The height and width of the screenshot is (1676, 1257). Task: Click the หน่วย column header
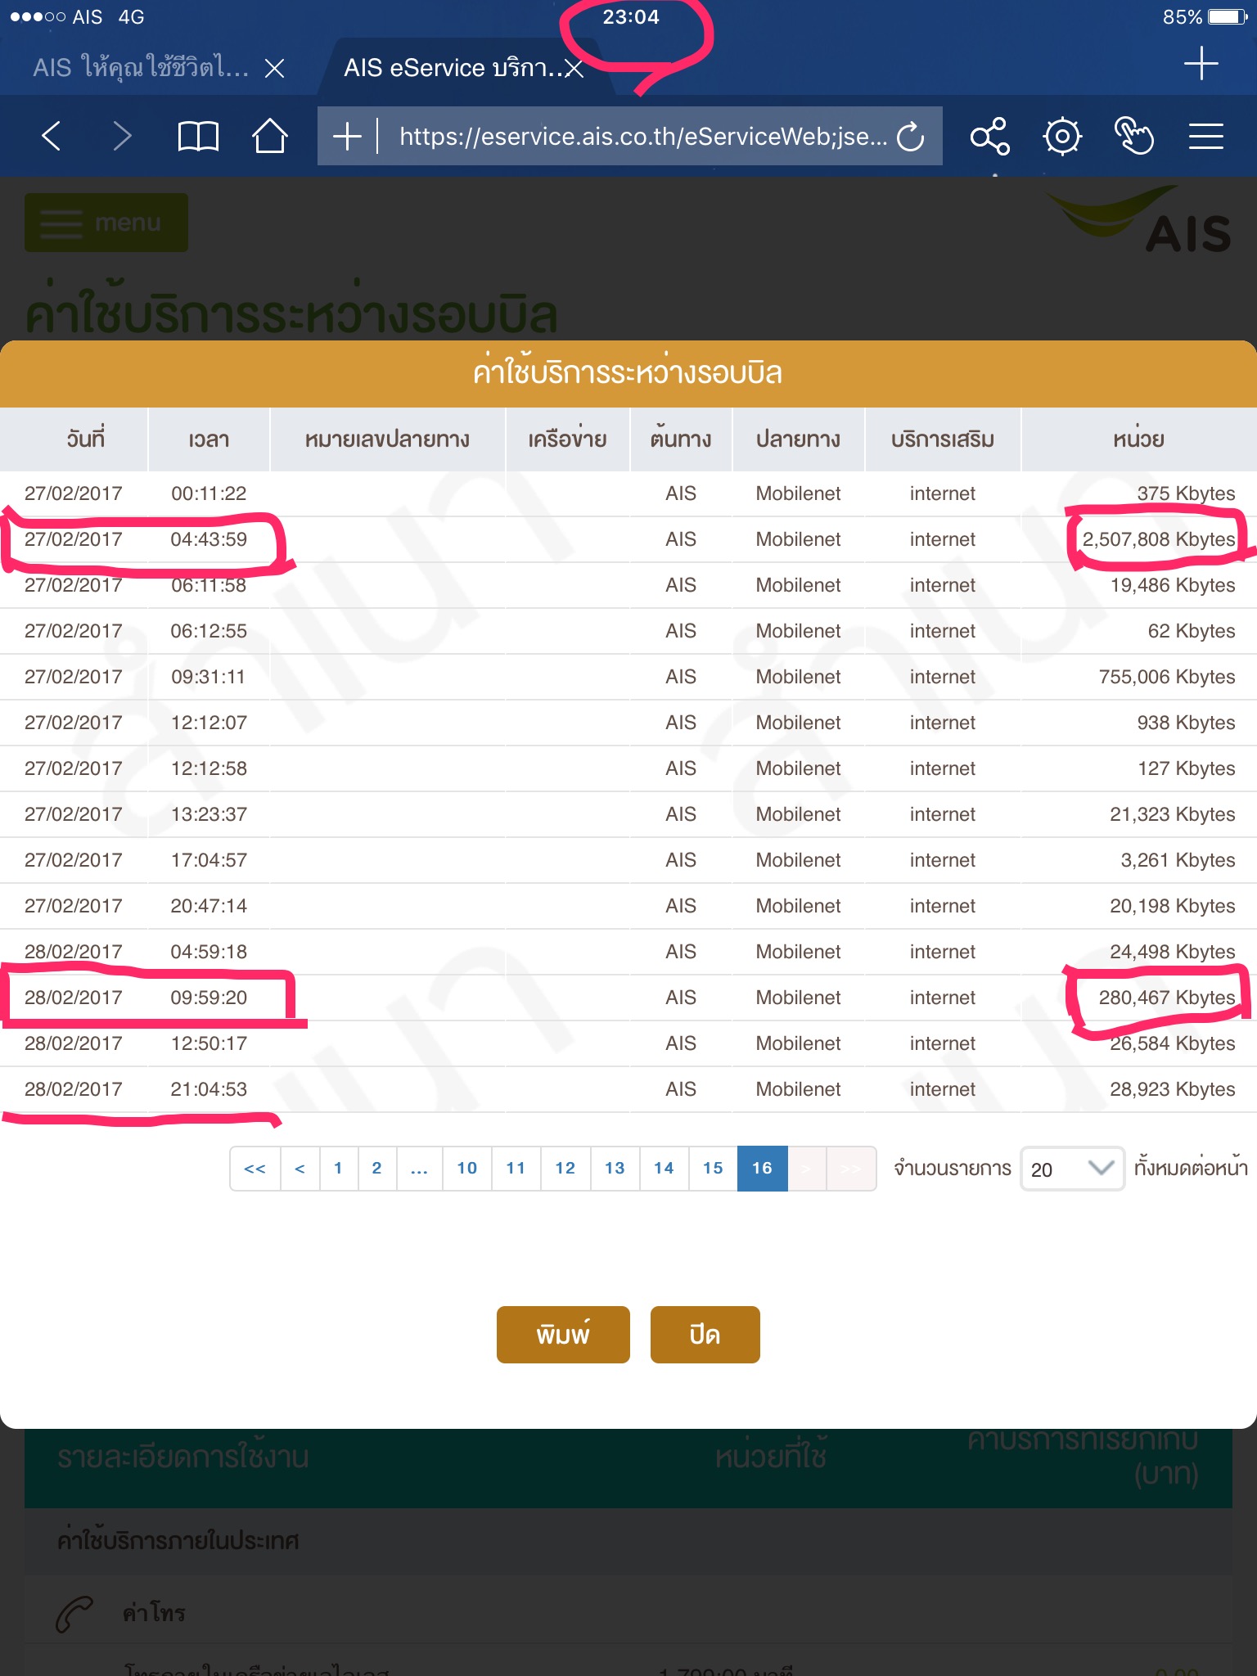tap(1138, 439)
